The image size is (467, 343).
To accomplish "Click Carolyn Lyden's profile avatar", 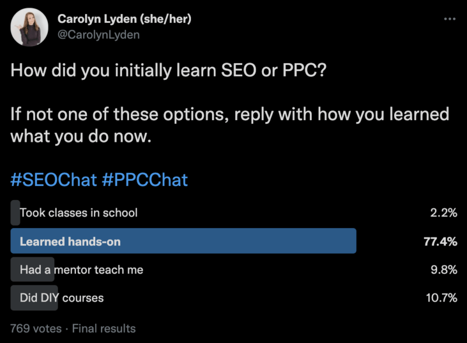I will point(29,27).
